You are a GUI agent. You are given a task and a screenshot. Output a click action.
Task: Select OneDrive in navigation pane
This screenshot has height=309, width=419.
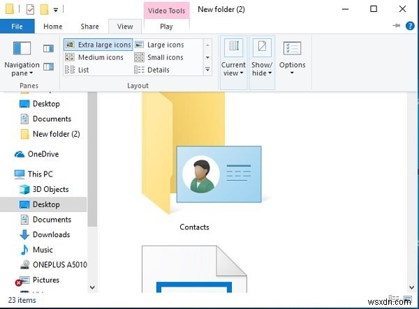click(x=36, y=154)
